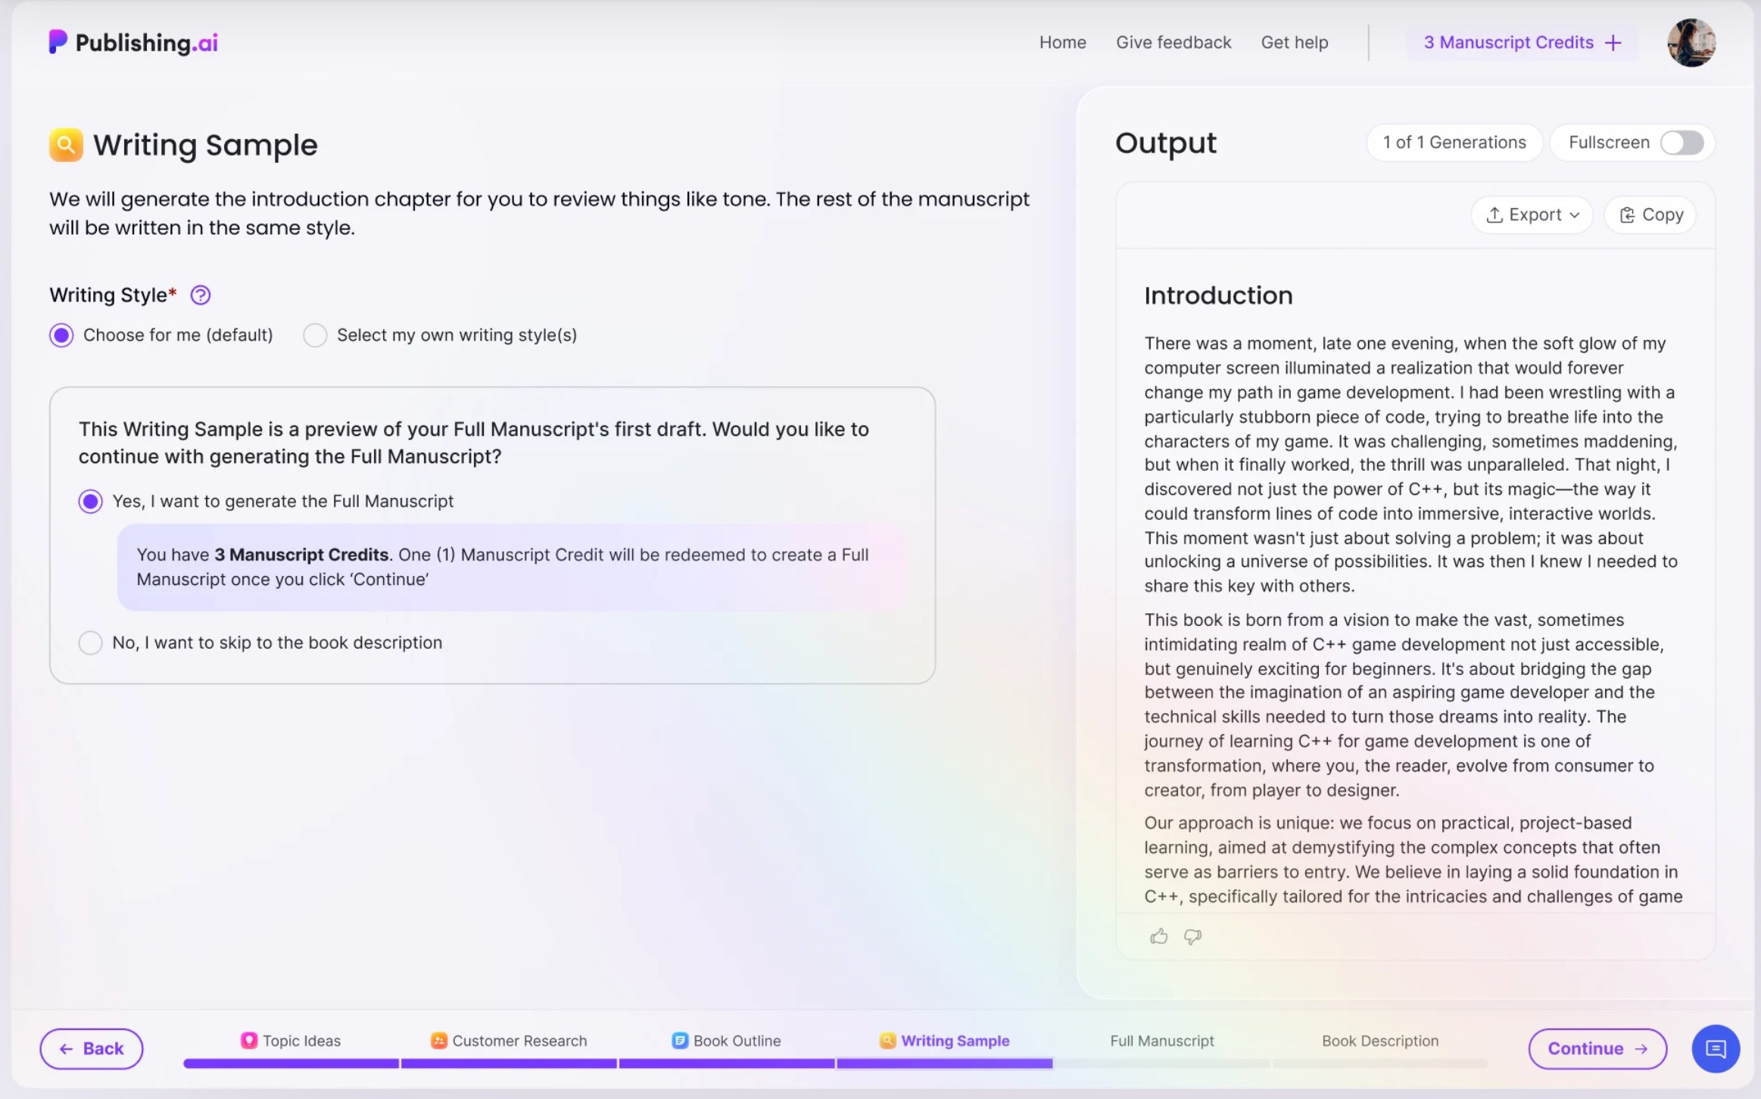Enable Fullscreen output mode
Screen dimensions: 1761x1099
click(x=1682, y=142)
